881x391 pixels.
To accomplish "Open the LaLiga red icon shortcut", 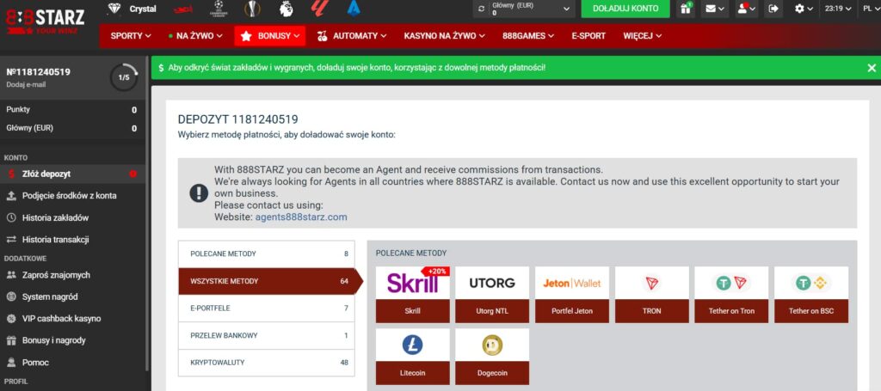I will (320, 8).
